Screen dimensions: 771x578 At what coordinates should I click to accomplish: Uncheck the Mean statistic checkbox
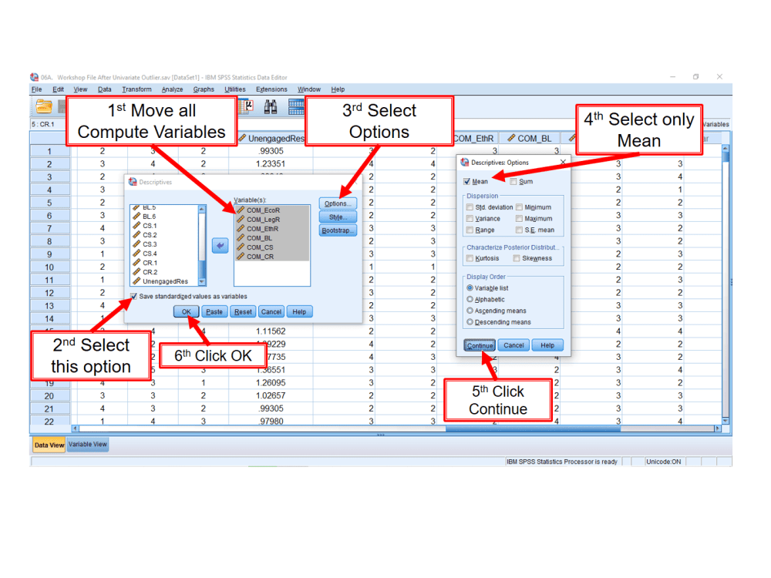click(x=466, y=181)
